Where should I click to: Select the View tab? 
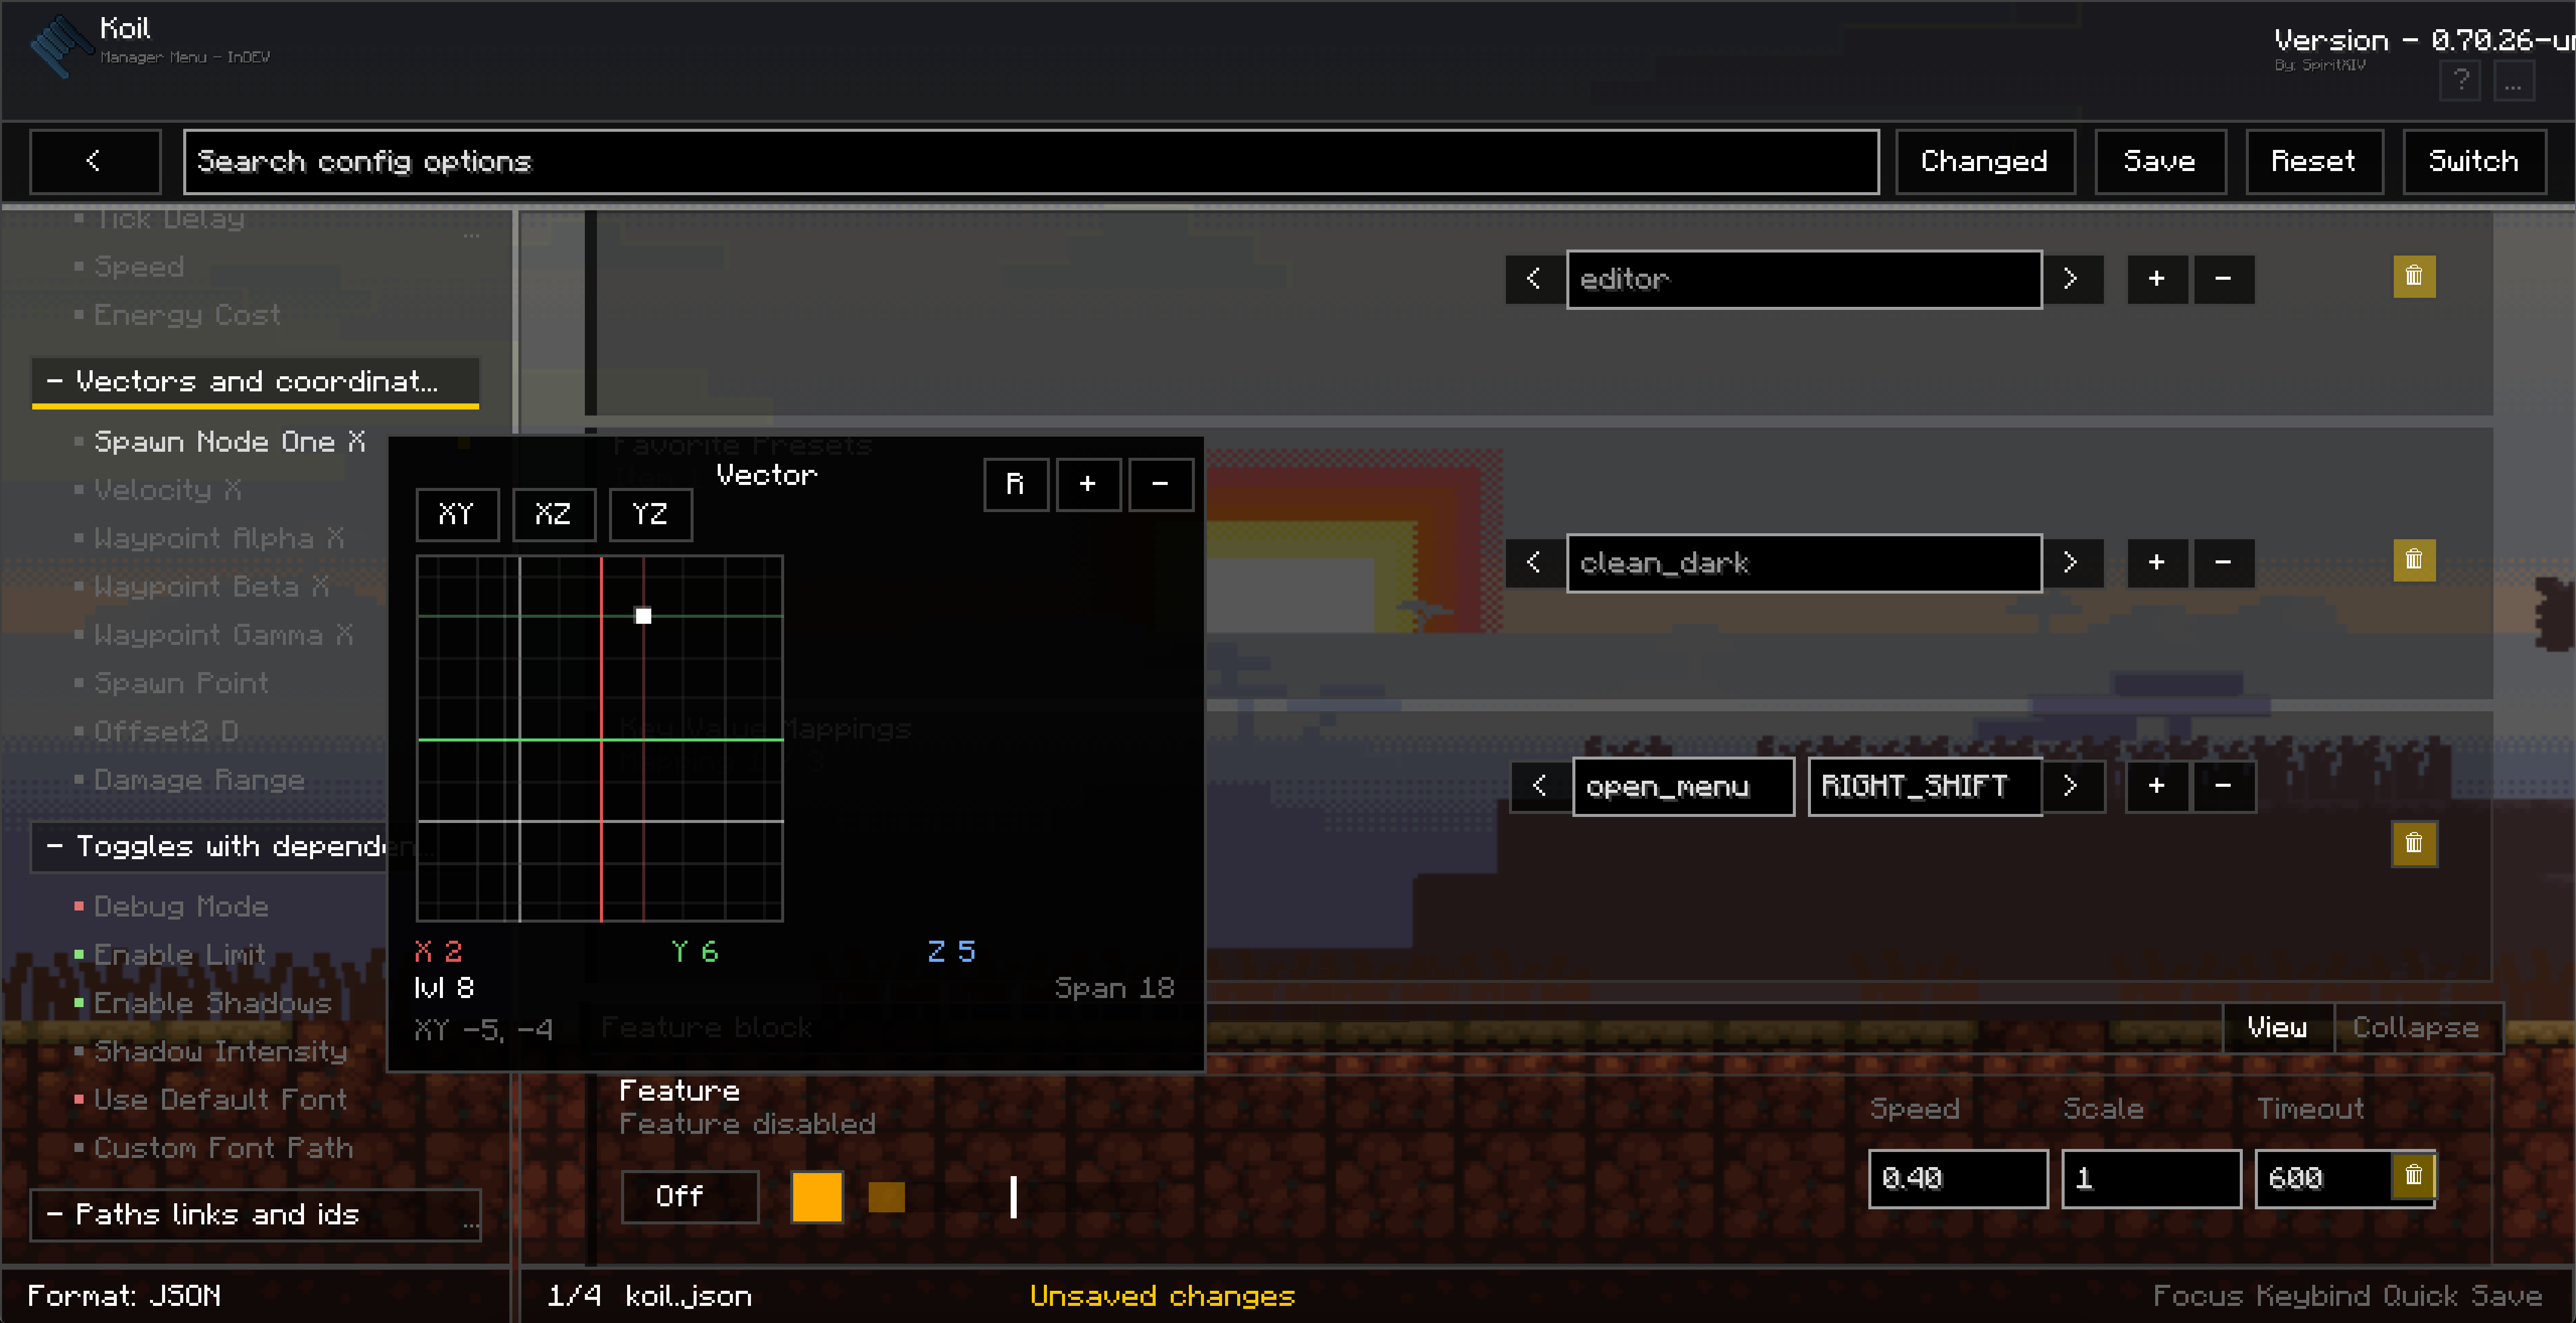coord(2278,1027)
